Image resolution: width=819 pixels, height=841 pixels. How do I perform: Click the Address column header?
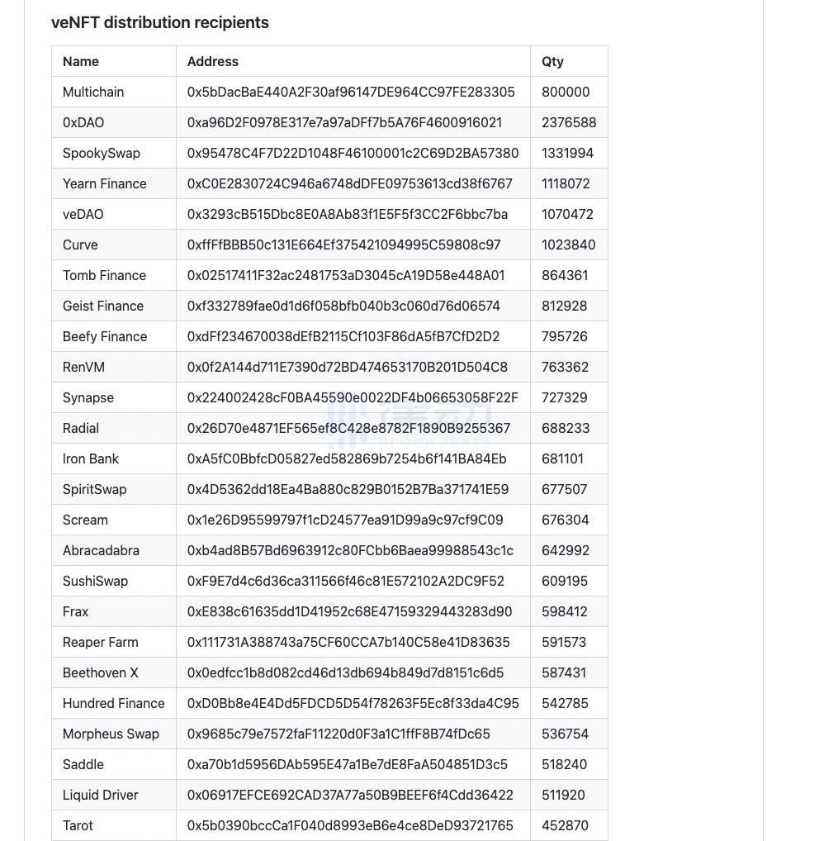213,61
